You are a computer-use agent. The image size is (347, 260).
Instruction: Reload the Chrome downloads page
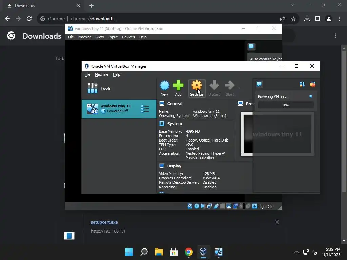29,19
